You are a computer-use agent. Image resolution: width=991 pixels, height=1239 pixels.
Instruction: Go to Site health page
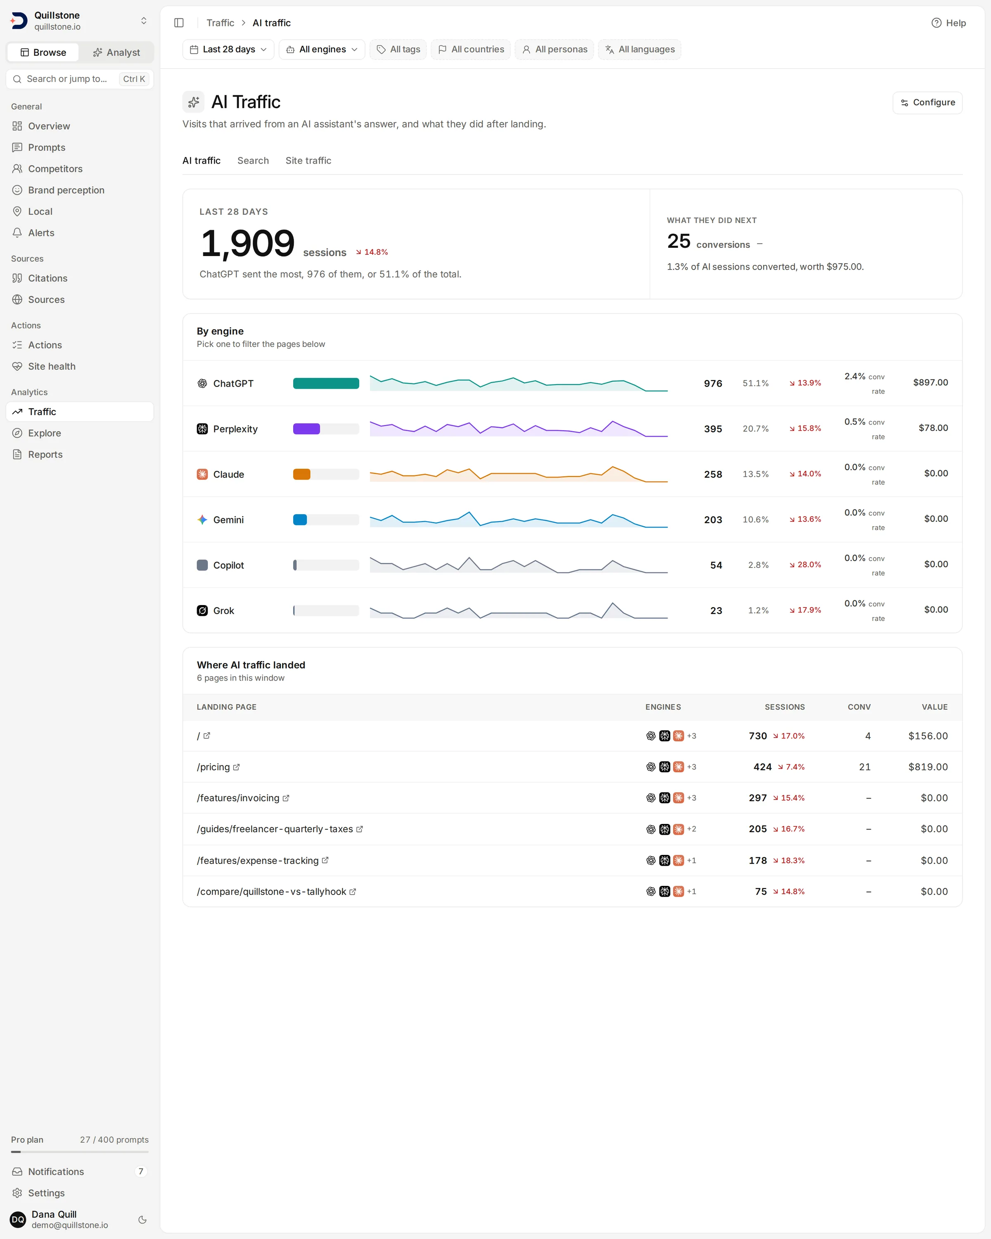(x=80, y=367)
